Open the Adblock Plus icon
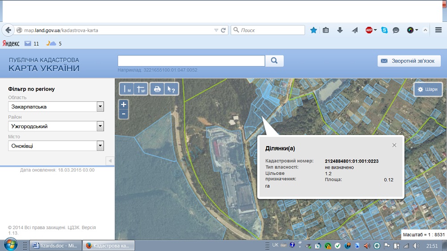Image resolution: width=447 pixels, height=251 pixels. click(x=369, y=30)
